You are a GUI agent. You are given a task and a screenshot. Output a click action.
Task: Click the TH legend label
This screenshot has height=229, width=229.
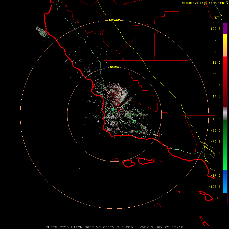tap(219, 198)
